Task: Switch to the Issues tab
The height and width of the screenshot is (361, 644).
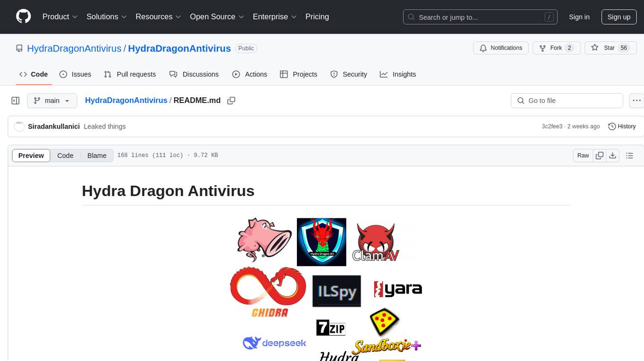Action: (75, 74)
